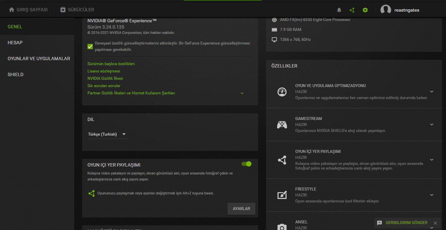Open Partner Gizlilik İlkeleri ve Hizmet link
The height and width of the screenshot is (230, 446).
[131, 93]
